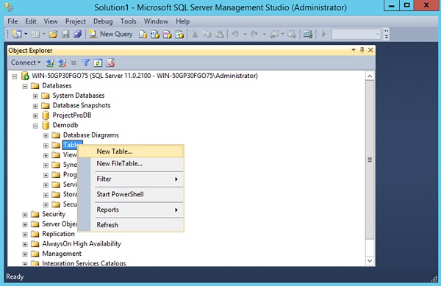This screenshot has height=286, width=441.
Task: Expand the ProjectProDB database node
Action: (35, 116)
